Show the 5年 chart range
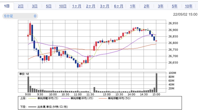The height and width of the screenshot is (110, 198). (175, 6)
